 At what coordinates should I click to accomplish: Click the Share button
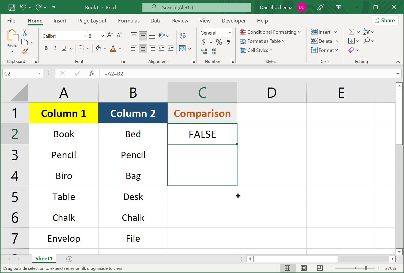(385, 20)
